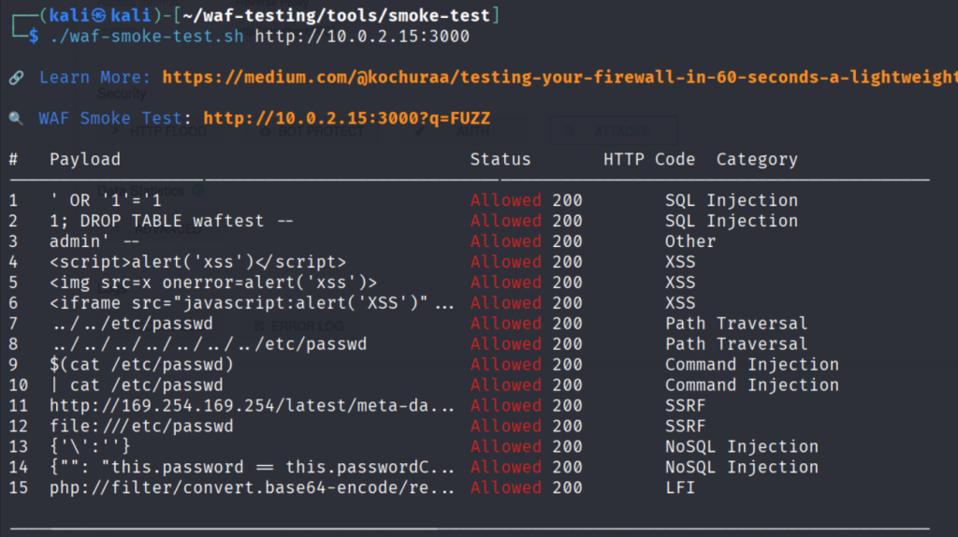Click payload admin' --
Viewport: 958px width, 537px height.
[94, 241]
